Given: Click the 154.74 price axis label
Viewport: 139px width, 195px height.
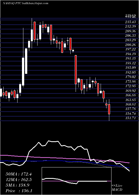Looking at the screenshot, I should tap(130, 114).
